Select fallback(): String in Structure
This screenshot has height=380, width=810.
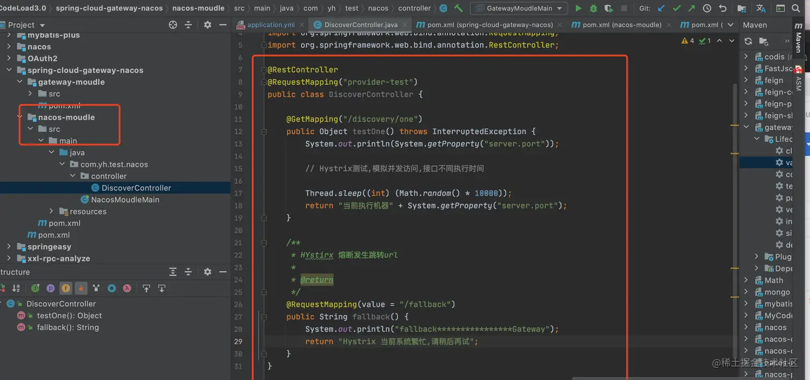[x=67, y=327]
